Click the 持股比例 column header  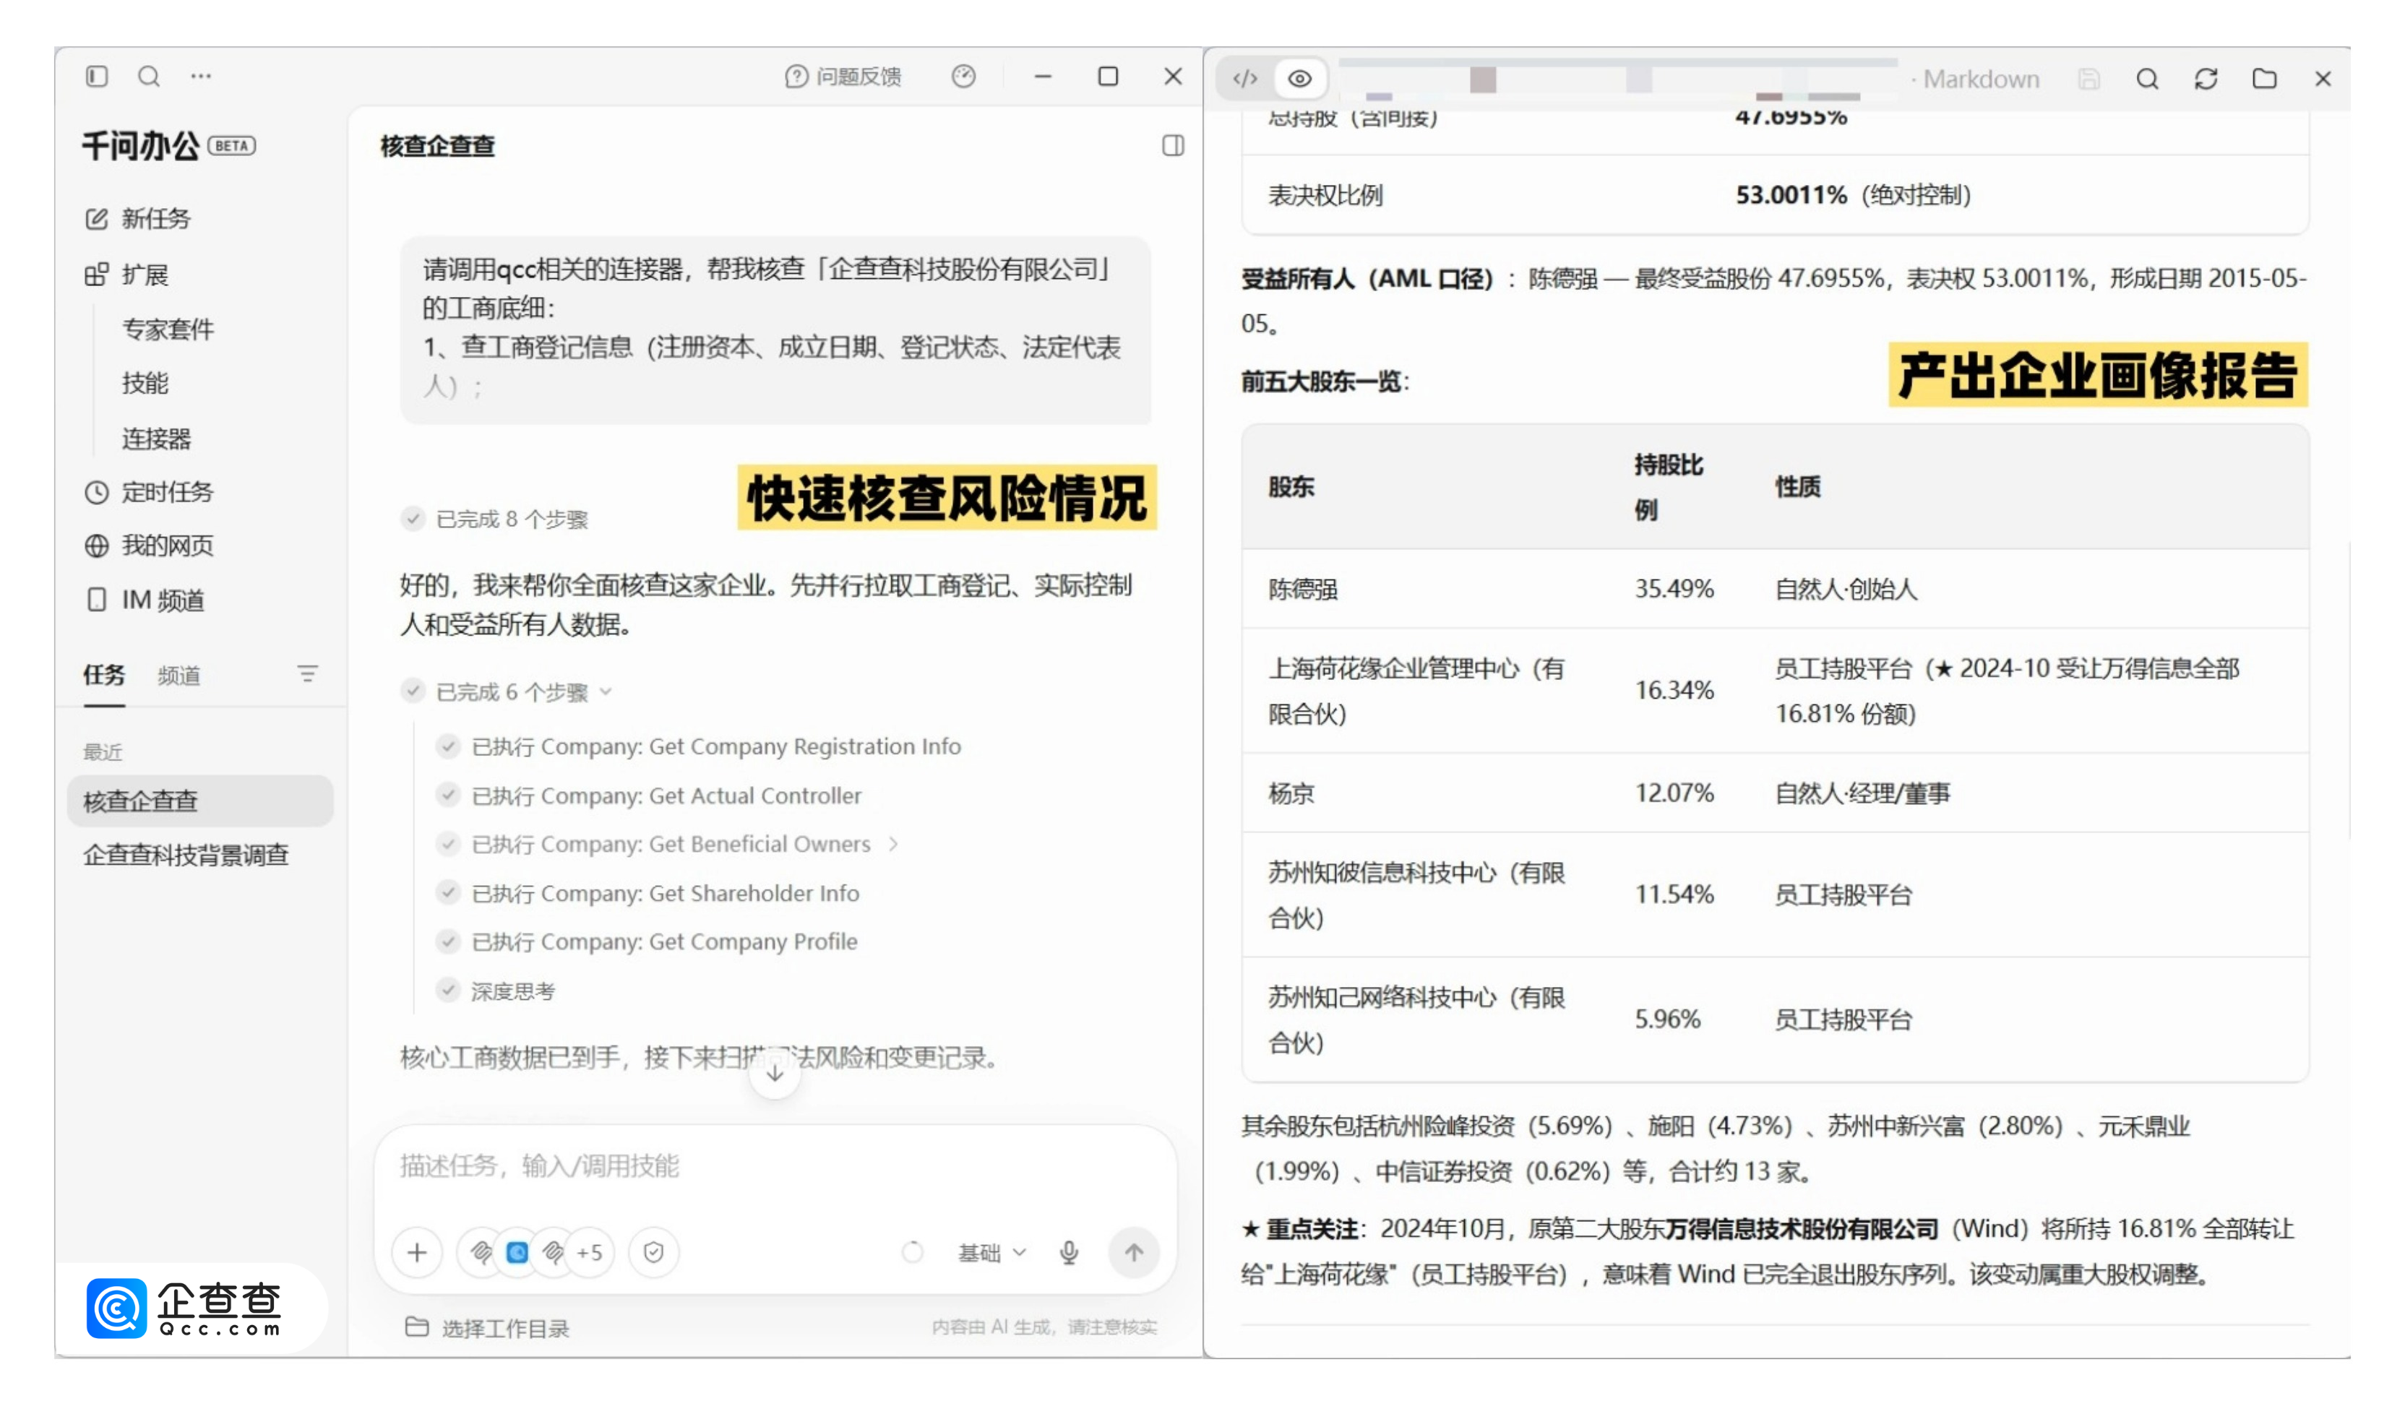(1669, 488)
